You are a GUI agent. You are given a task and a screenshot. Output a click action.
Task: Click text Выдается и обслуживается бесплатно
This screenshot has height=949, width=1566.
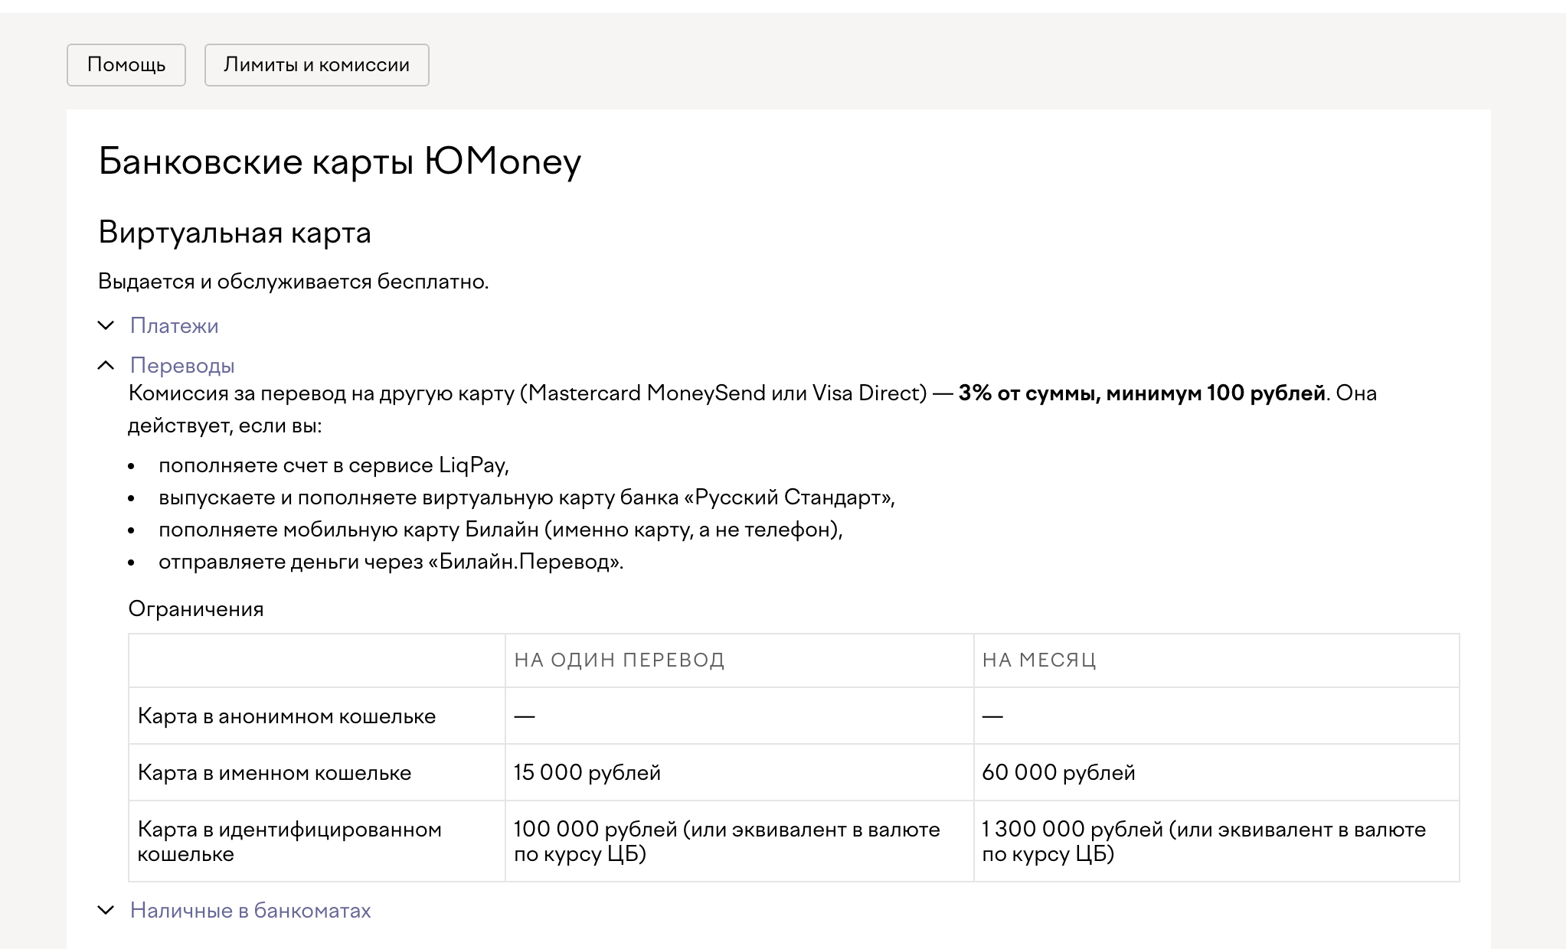coord(293,282)
